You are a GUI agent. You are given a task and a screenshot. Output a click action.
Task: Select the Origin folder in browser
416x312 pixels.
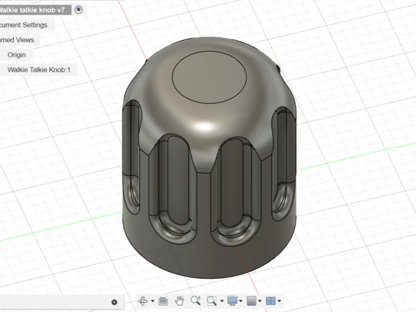pos(17,55)
